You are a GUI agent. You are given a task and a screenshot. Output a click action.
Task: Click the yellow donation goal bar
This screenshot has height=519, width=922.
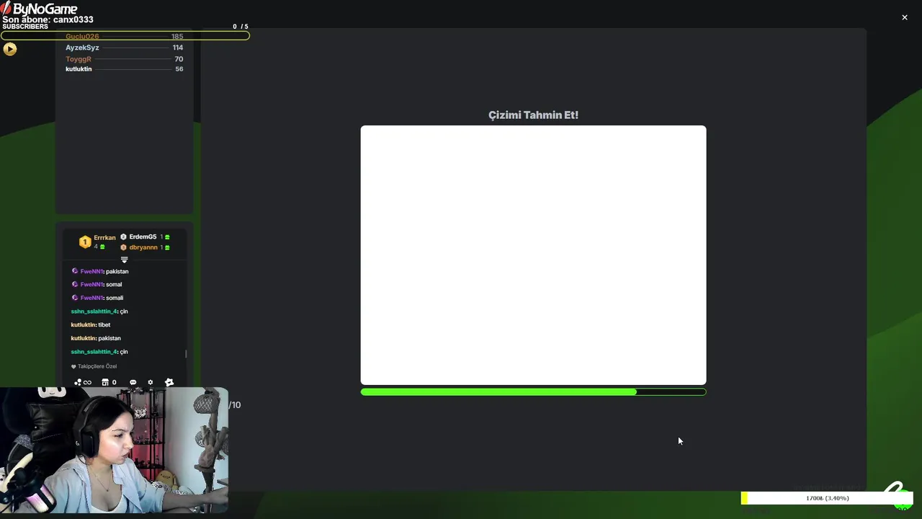[827, 498]
